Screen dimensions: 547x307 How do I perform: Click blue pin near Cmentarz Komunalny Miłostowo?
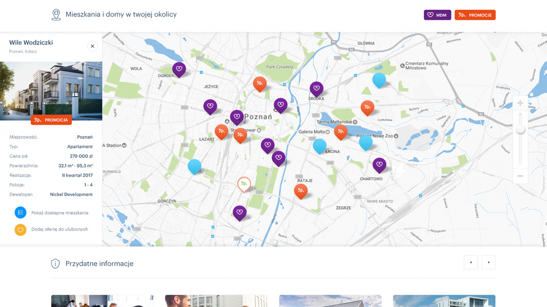(379, 79)
